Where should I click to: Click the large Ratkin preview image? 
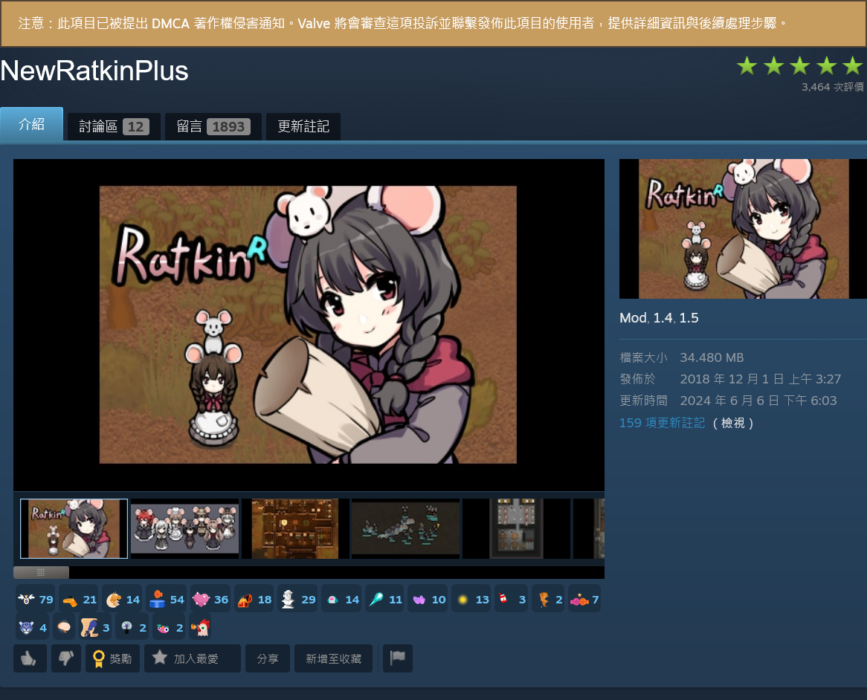(x=308, y=325)
